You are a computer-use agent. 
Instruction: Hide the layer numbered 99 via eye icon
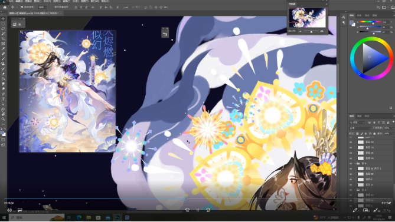(x=351, y=142)
